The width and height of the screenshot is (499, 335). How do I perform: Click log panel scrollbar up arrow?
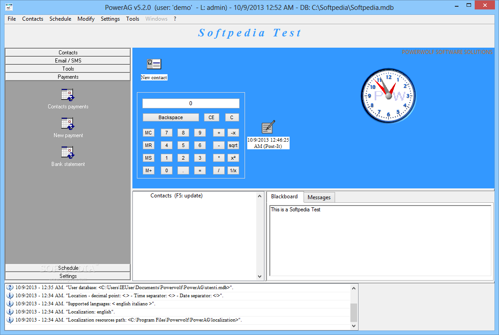[354, 288]
